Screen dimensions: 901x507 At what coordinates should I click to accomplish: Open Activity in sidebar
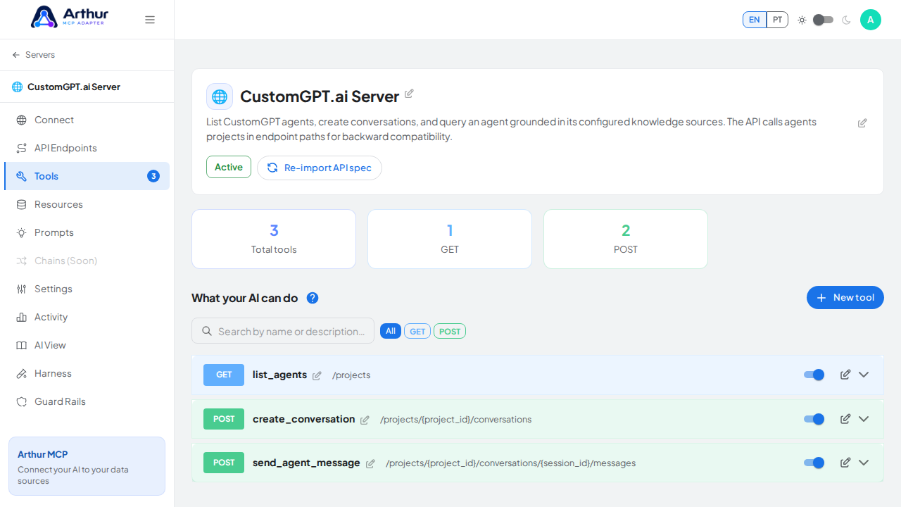(87, 317)
